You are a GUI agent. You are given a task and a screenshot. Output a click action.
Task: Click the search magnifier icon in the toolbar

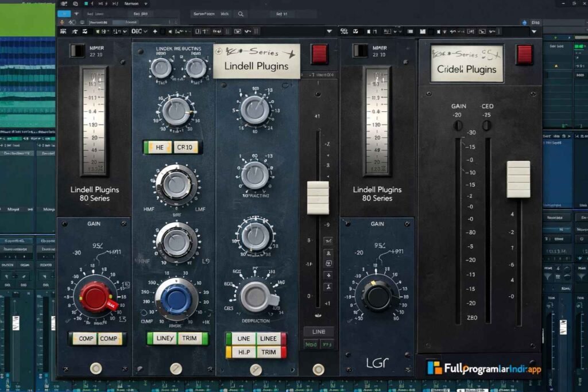point(241,14)
